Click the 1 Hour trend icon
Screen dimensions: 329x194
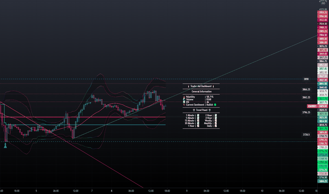pyautogui.click(x=198, y=126)
